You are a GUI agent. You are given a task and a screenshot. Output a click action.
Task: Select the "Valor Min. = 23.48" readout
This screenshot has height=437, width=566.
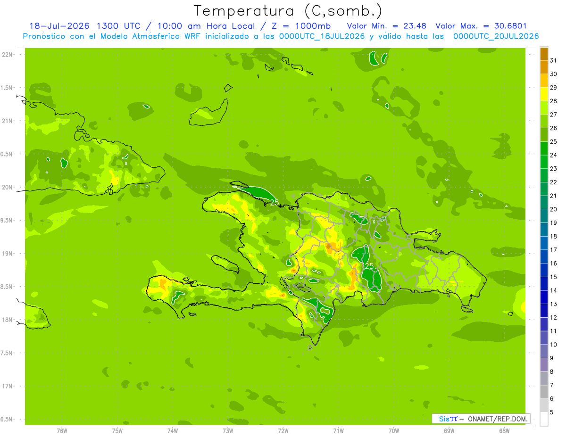387,26
